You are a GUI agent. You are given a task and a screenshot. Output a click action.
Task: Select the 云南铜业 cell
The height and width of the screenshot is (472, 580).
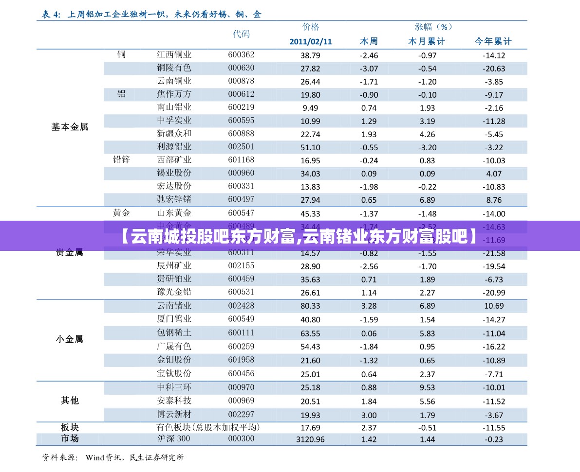click(174, 81)
